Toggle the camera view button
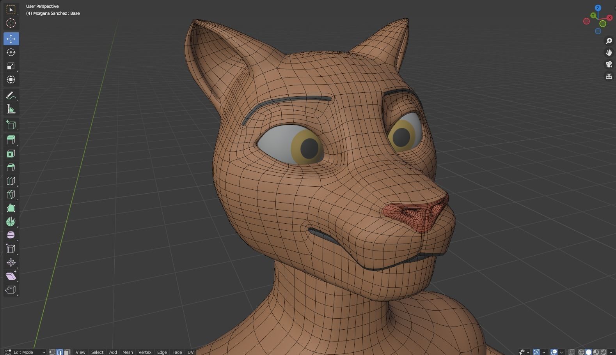Viewport: 616px width, 355px height. point(609,64)
